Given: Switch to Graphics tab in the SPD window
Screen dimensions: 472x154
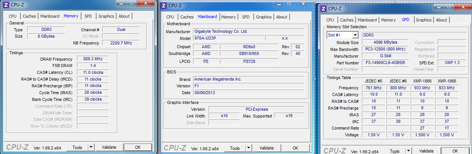Looking at the screenshot, I should [x=424, y=20].
